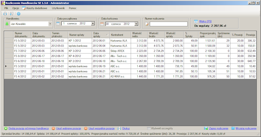The image size is (261, 137).
Task: Select row header of AD-MAR s.c. row
Action: tap(9, 76)
